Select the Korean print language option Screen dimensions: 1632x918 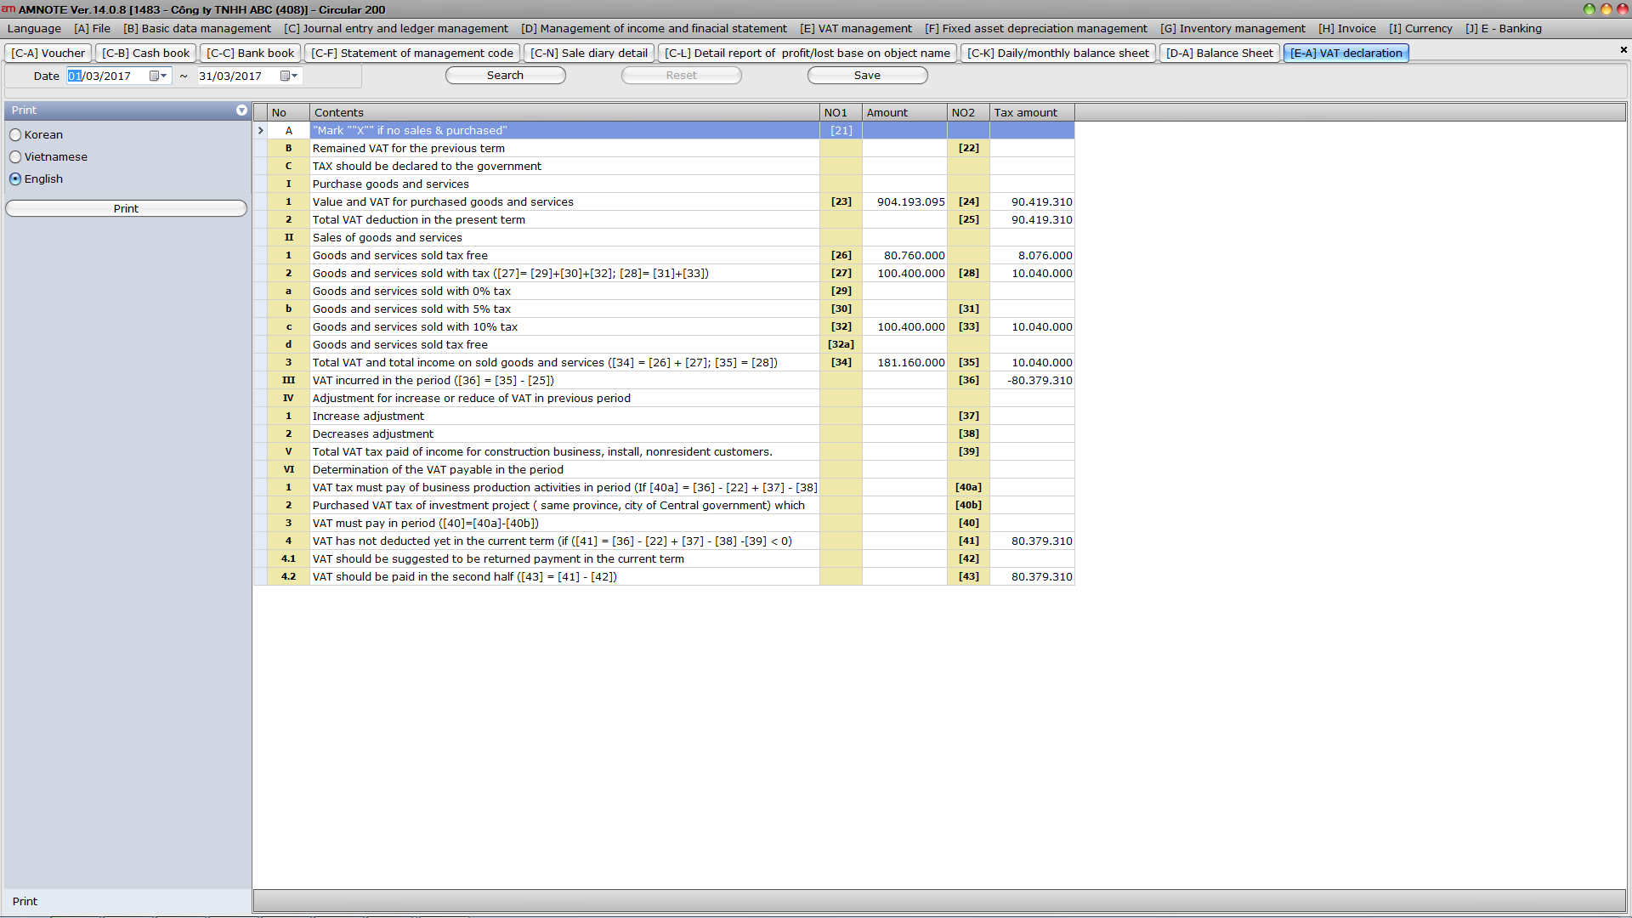[x=15, y=135]
